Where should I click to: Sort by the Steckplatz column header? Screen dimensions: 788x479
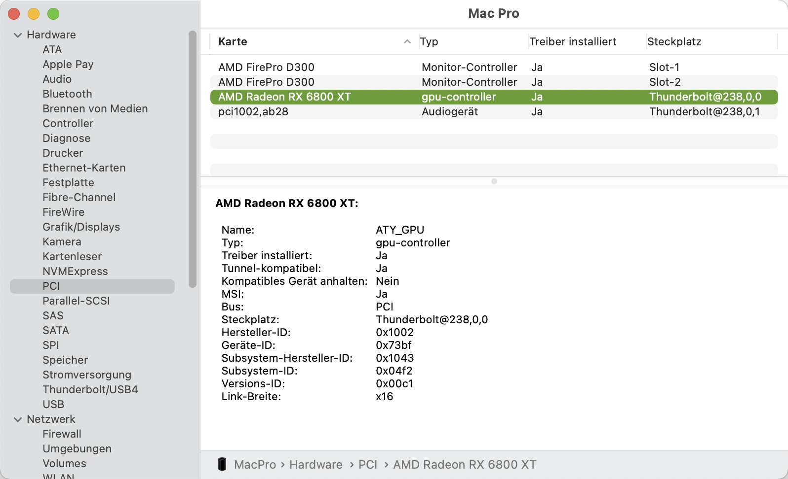point(674,42)
